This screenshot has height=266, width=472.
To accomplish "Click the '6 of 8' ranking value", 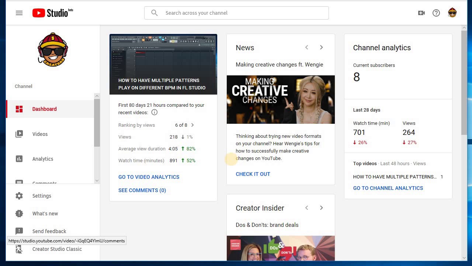I will pos(181,125).
